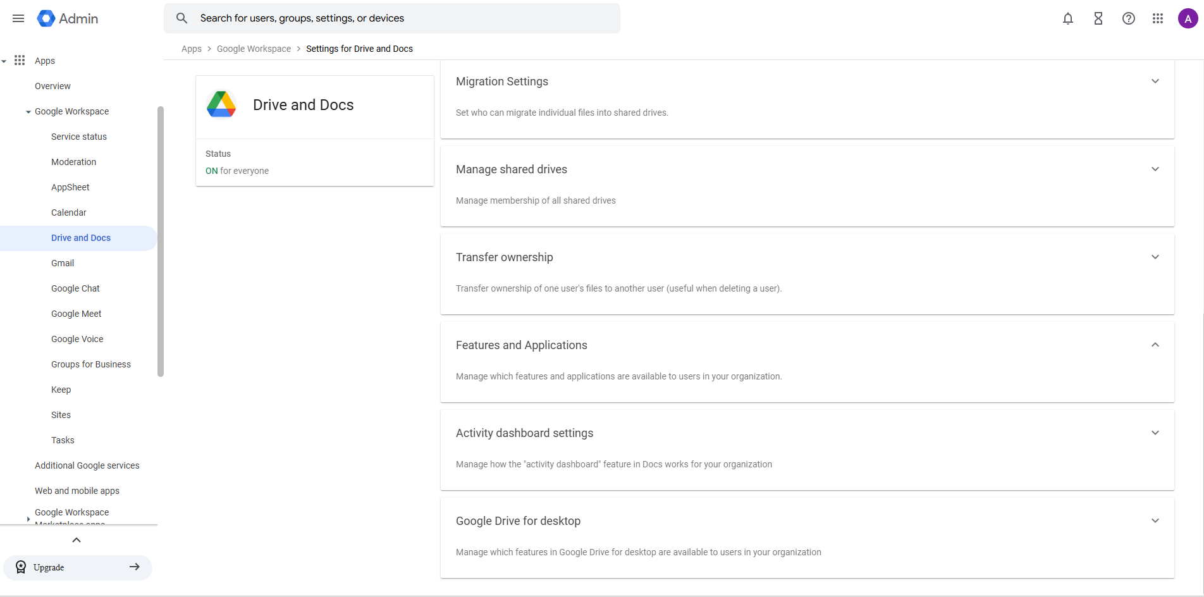Click the Upgrade button
The height and width of the screenshot is (597, 1204).
click(x=78, y=567)
